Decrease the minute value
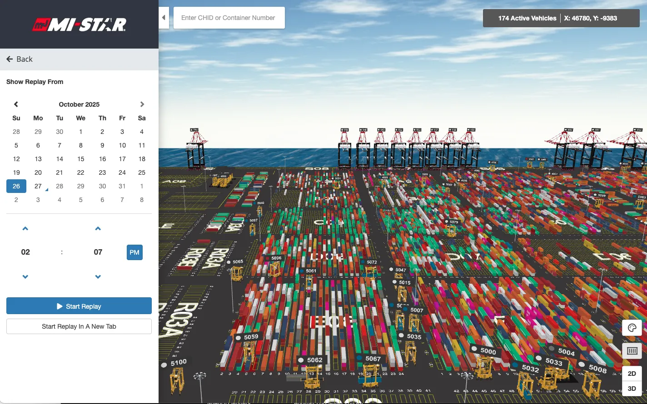This screenshot has width=647, height=404. (x=98, y=276)
